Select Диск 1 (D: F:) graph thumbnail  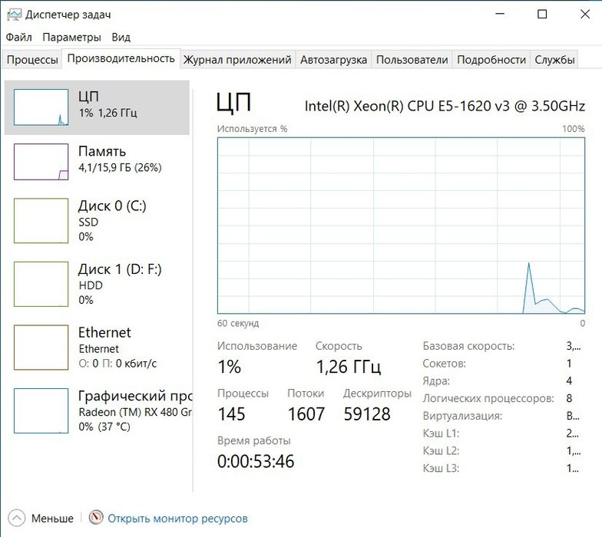[41, 284]
